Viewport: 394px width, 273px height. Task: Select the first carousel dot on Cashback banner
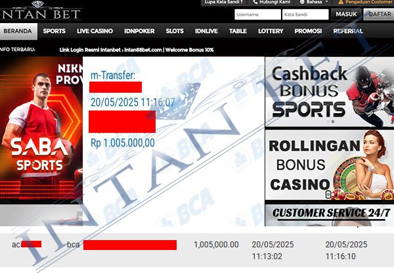[328, 122]
